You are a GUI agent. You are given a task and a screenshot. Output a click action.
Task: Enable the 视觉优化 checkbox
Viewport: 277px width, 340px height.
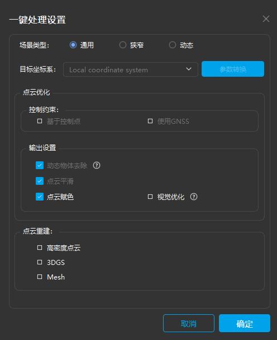(x=150, y=197)
